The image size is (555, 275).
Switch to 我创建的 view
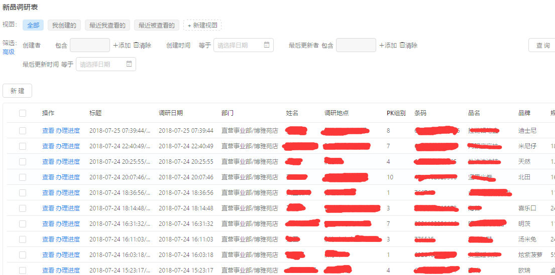(64, 25)
